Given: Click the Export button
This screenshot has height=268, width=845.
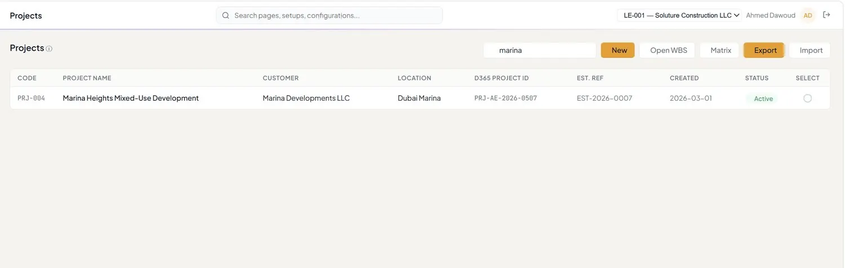Looking at the screenshot, I should coord(764,50).
